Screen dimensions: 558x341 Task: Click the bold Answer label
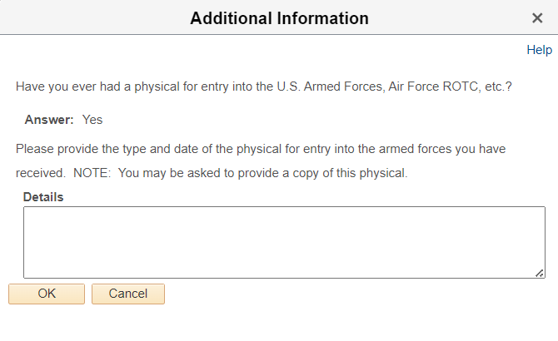(x=49, y=119)
